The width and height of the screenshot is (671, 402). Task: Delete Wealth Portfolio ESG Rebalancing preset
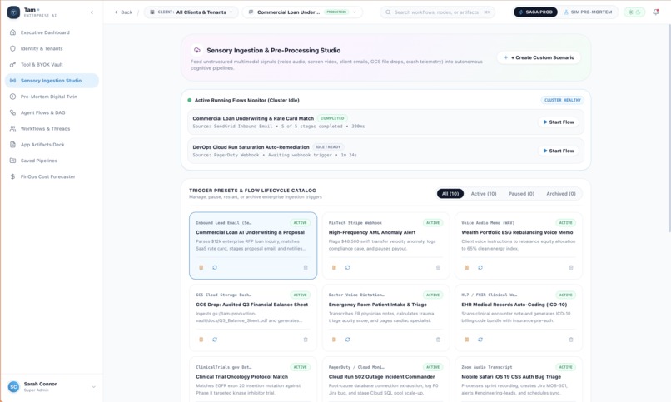571,268
